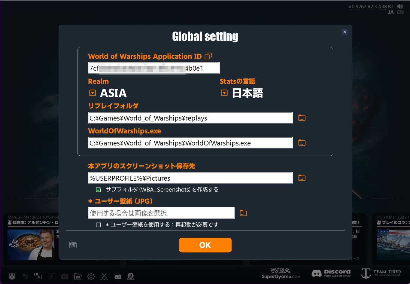Click the screenshot save path field
The width and height of the screenshot is (410, 284).
190,178
